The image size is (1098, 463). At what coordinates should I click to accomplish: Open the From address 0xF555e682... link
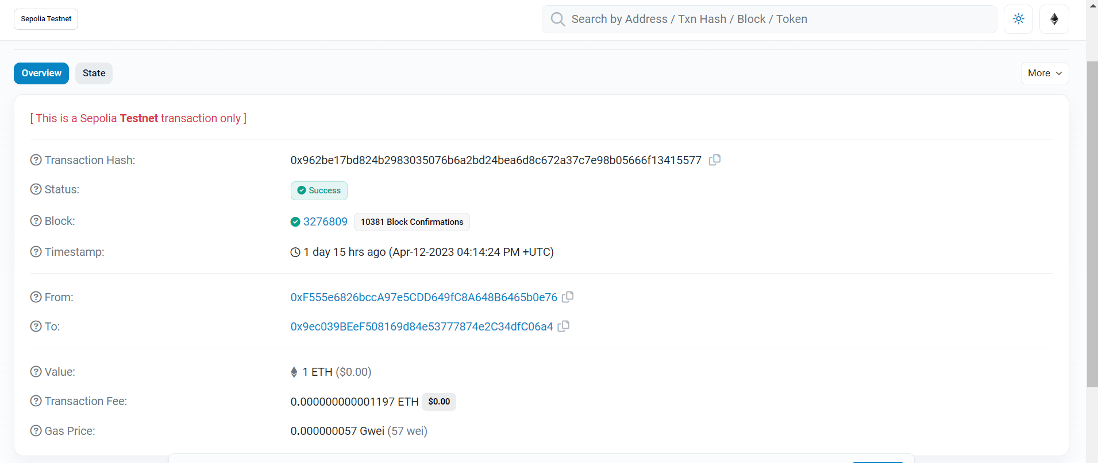423,297
